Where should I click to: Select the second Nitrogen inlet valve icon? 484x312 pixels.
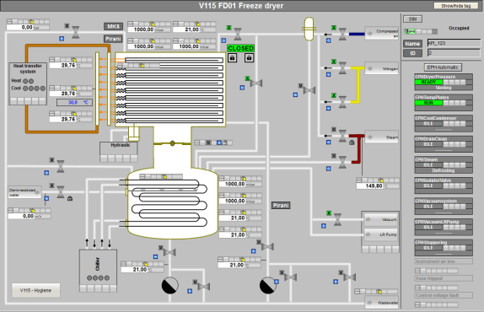click(342, 102)
